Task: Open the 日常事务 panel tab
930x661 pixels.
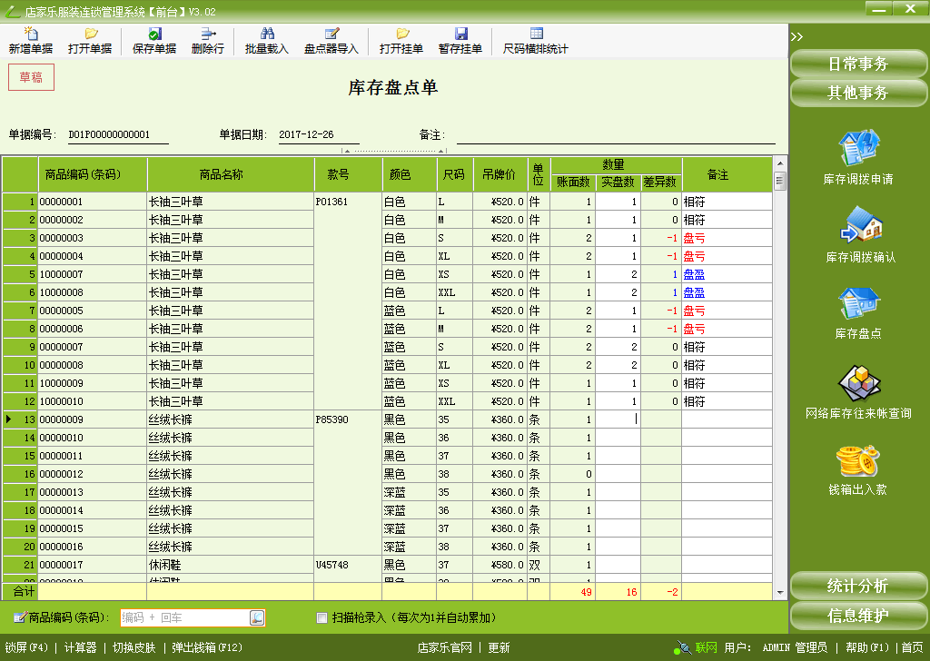Action: click(x=858, y=64)
